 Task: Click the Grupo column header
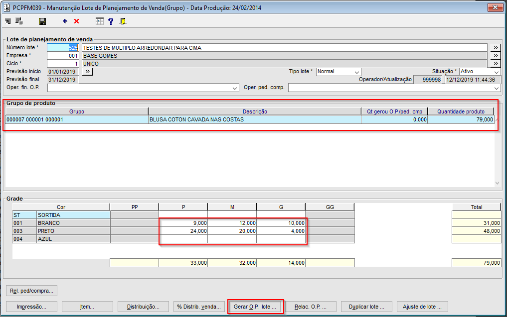pos(77,111)
